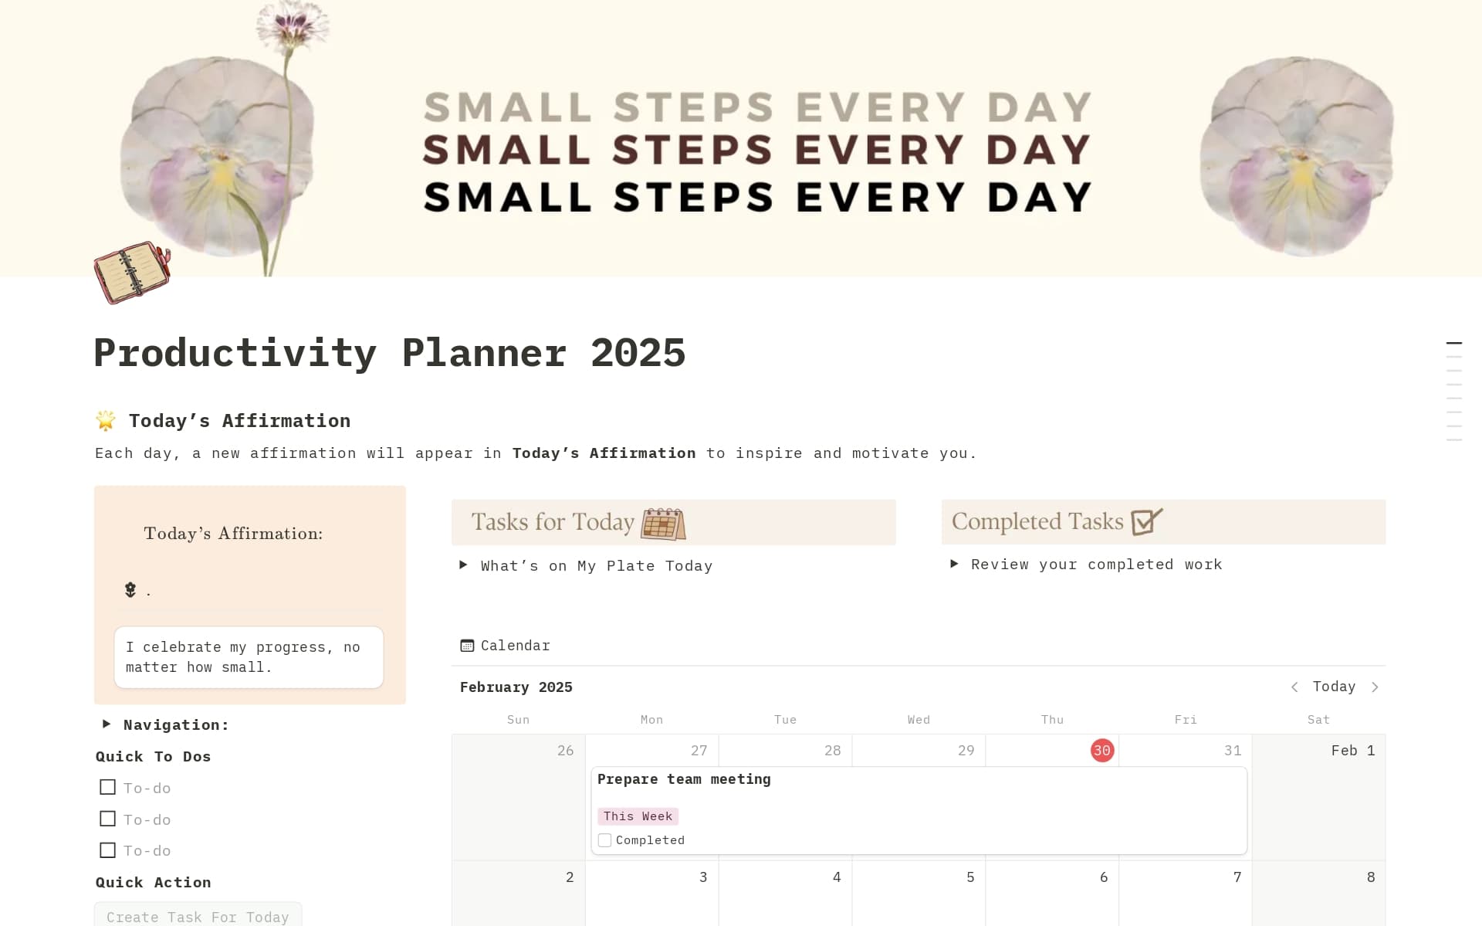Click the star emoji next to Today's Affirmation
Viewport: 1482px width, 926px height.
(x=107, y=420)
